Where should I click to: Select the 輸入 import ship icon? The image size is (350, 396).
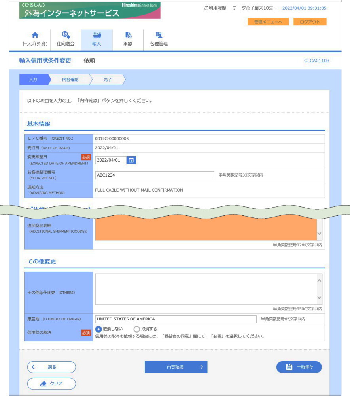point(96,35)
